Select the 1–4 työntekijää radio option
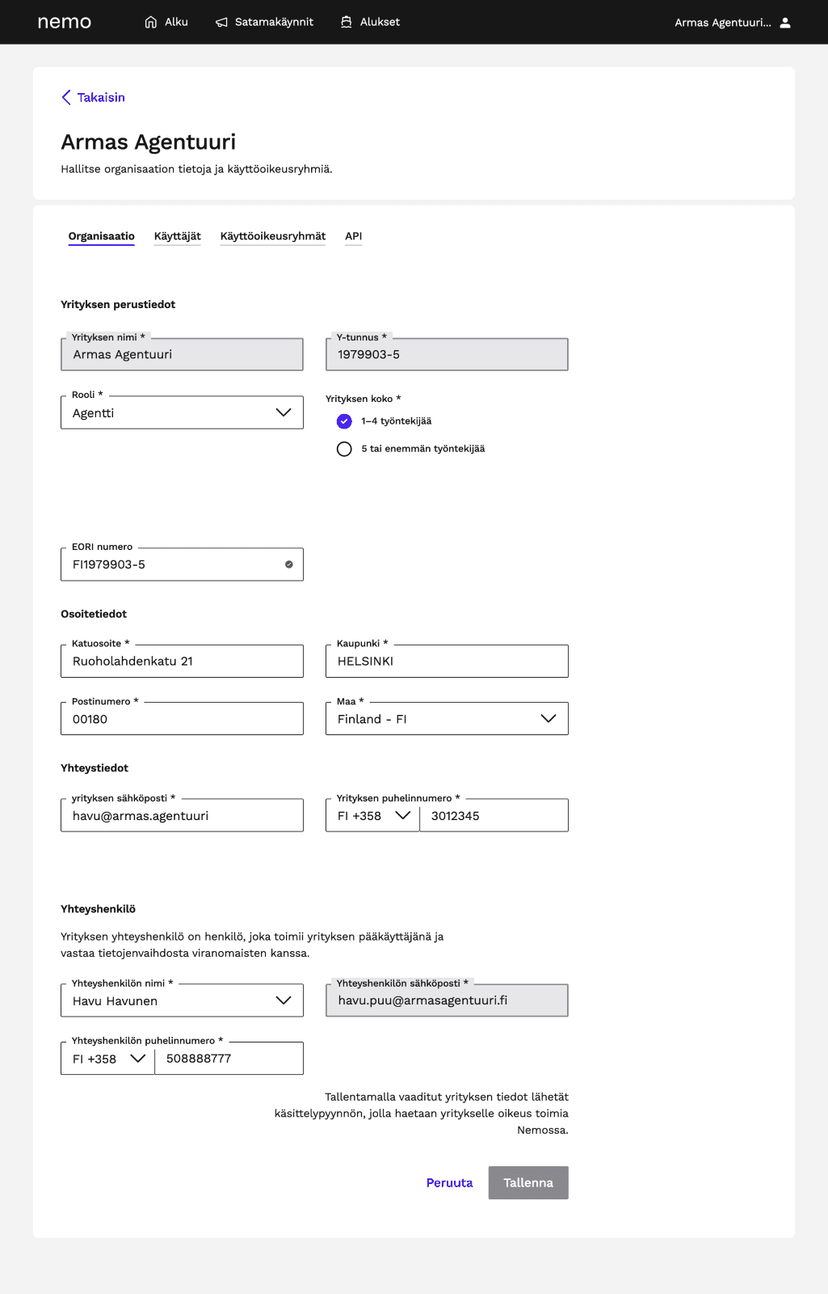828x1294 pixels. (344, 421)
